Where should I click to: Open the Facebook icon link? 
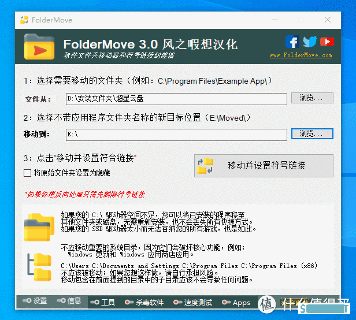point(292,42)
